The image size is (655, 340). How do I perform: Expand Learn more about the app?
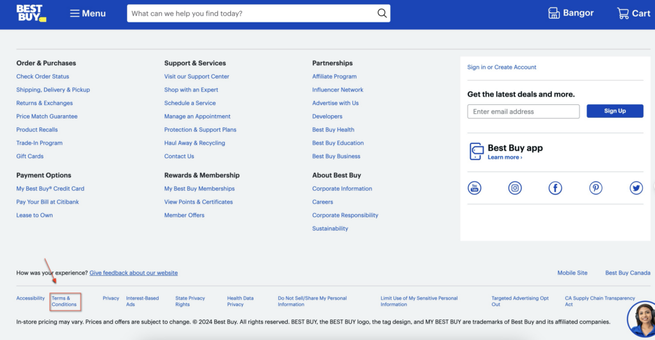coord(505,158)
